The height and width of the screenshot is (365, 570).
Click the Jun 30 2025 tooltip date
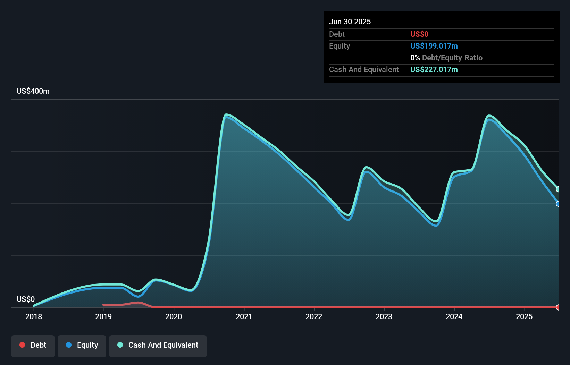[350, 22]
